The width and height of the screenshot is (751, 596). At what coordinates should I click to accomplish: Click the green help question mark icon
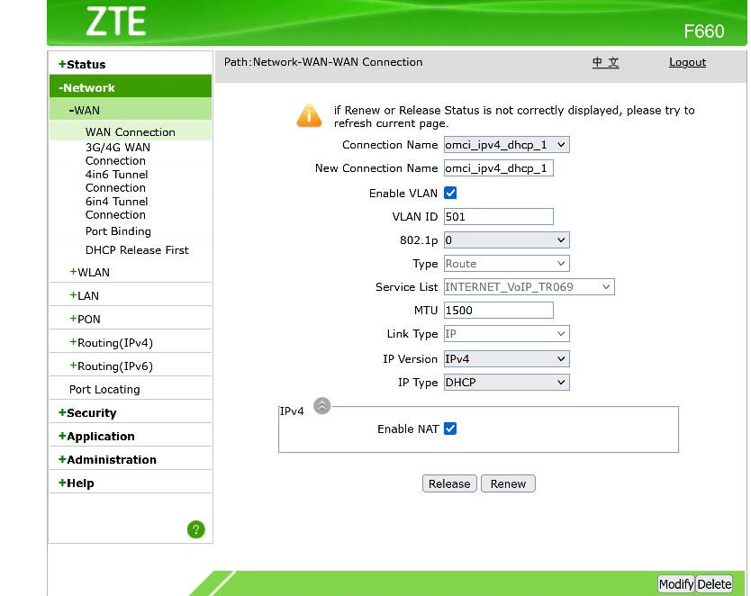196,529
